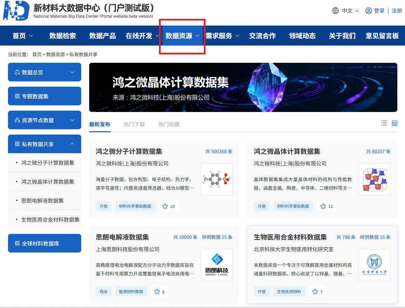Switch to grid view of datasets

coord(395,123)
